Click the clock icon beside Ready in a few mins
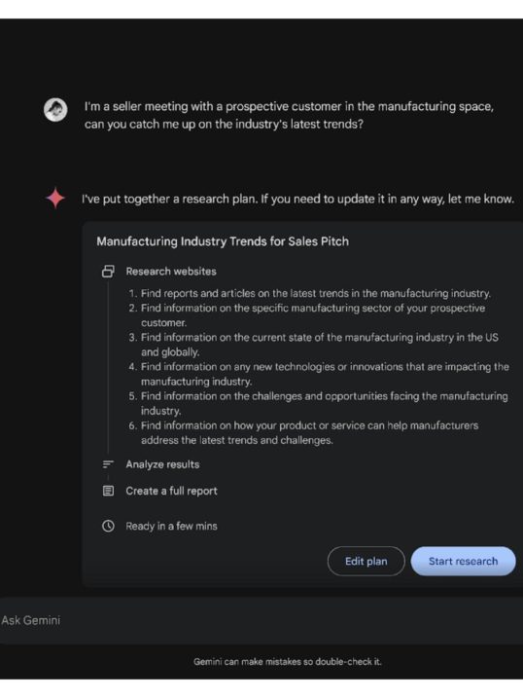Image resolution: width=523 pixels, height=698 pixels. coord(108,526)
